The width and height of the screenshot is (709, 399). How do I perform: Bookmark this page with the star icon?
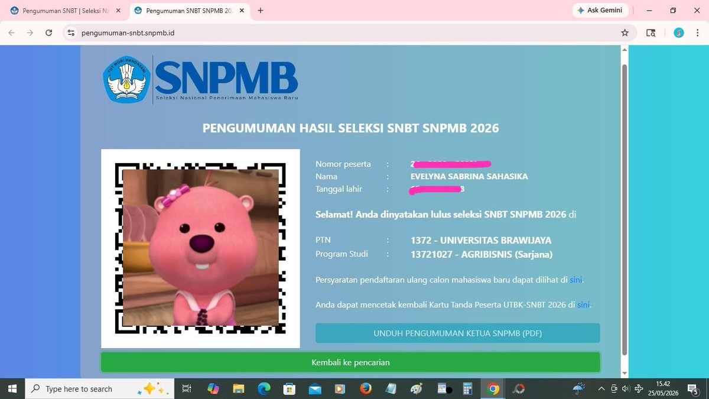point(625,33)
